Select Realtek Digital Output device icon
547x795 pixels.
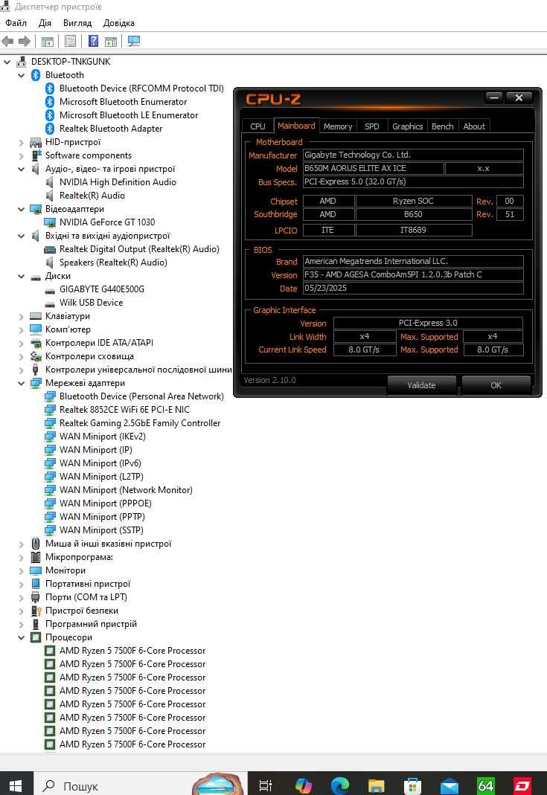(x=50, y=249)
